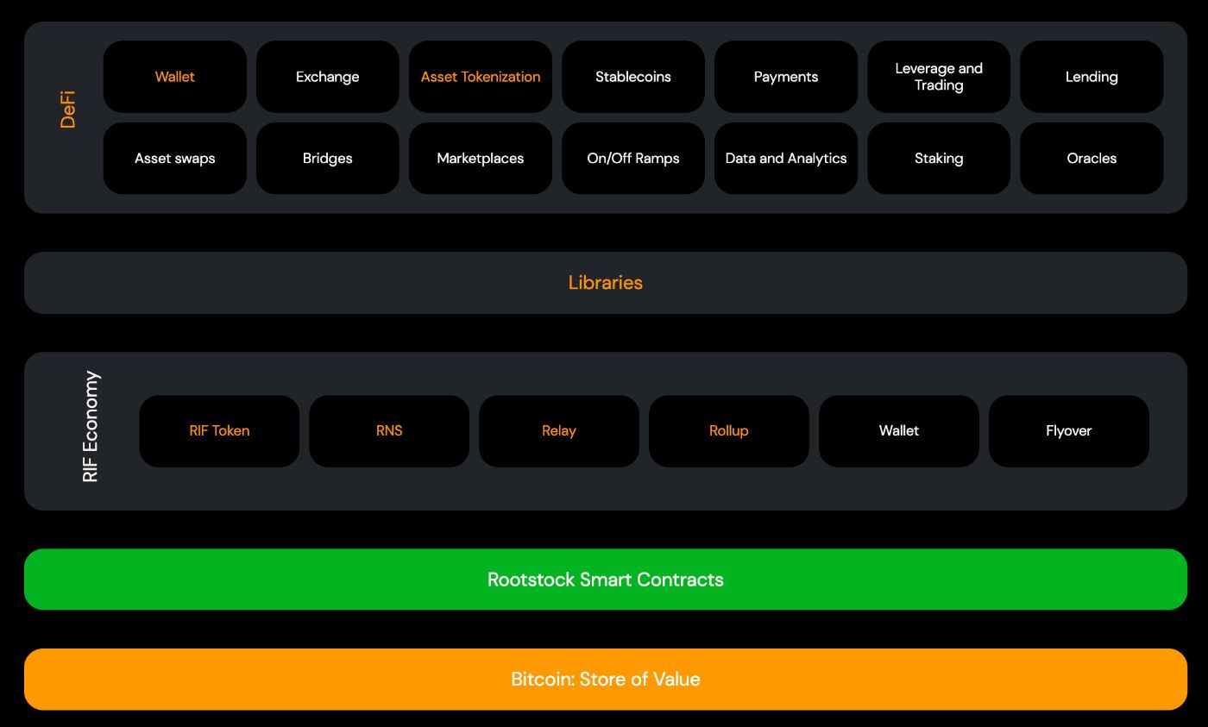
Task: Select the Exchange box
Action: [x=328, y=77]
